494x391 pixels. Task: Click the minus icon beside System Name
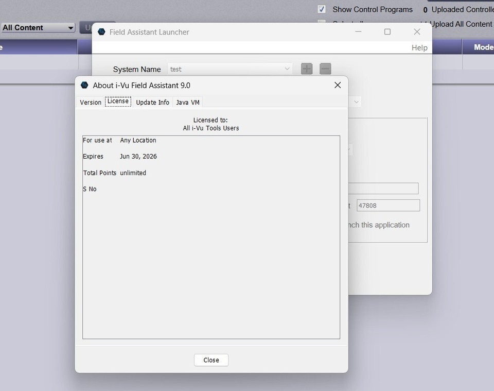pyautogui.click(x=325, y=69)
